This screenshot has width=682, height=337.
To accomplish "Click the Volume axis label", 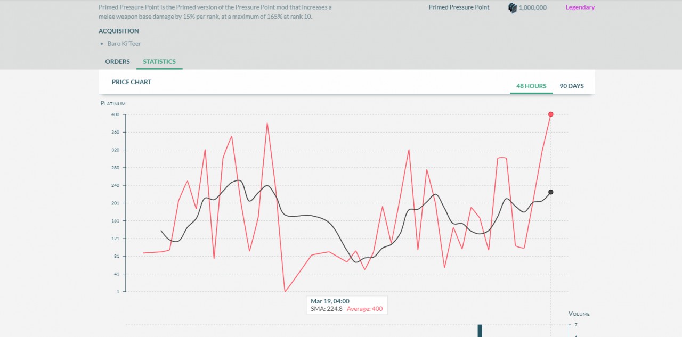I will (579, 314).
